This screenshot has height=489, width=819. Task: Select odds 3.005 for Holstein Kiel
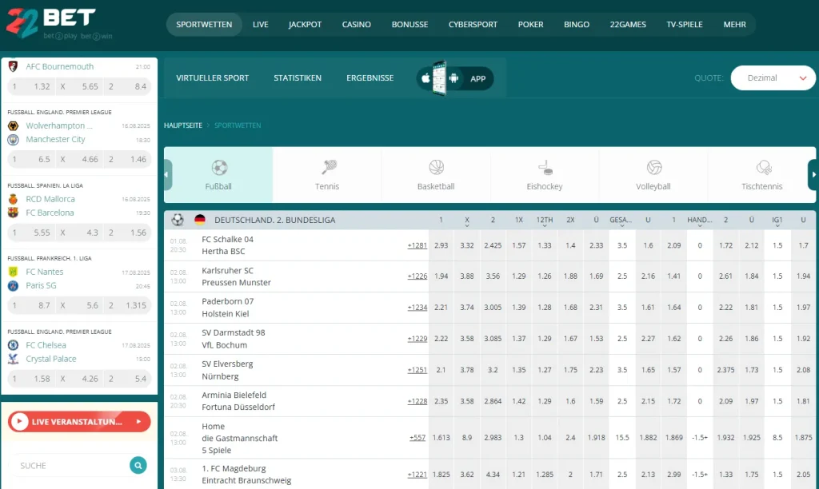[x=493, y=308]
